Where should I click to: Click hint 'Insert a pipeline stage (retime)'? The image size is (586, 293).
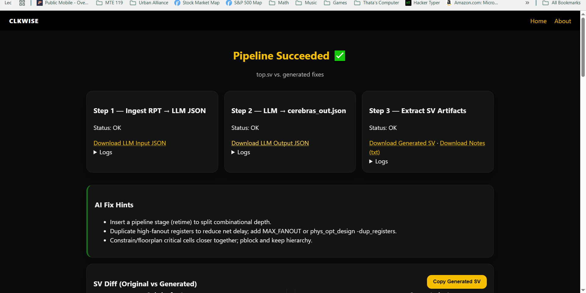point(190,222)
